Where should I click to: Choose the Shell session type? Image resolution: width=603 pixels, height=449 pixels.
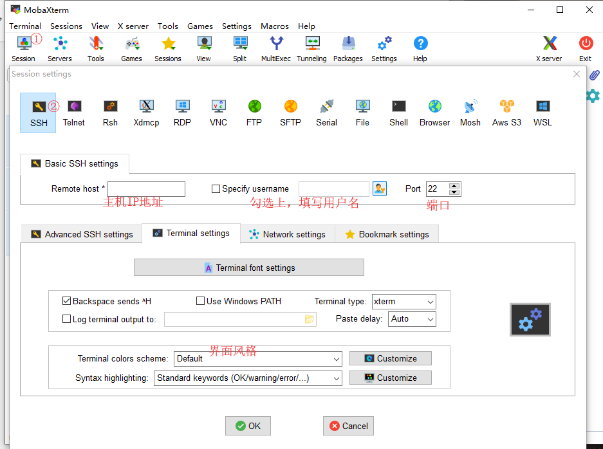coord(399,113)
